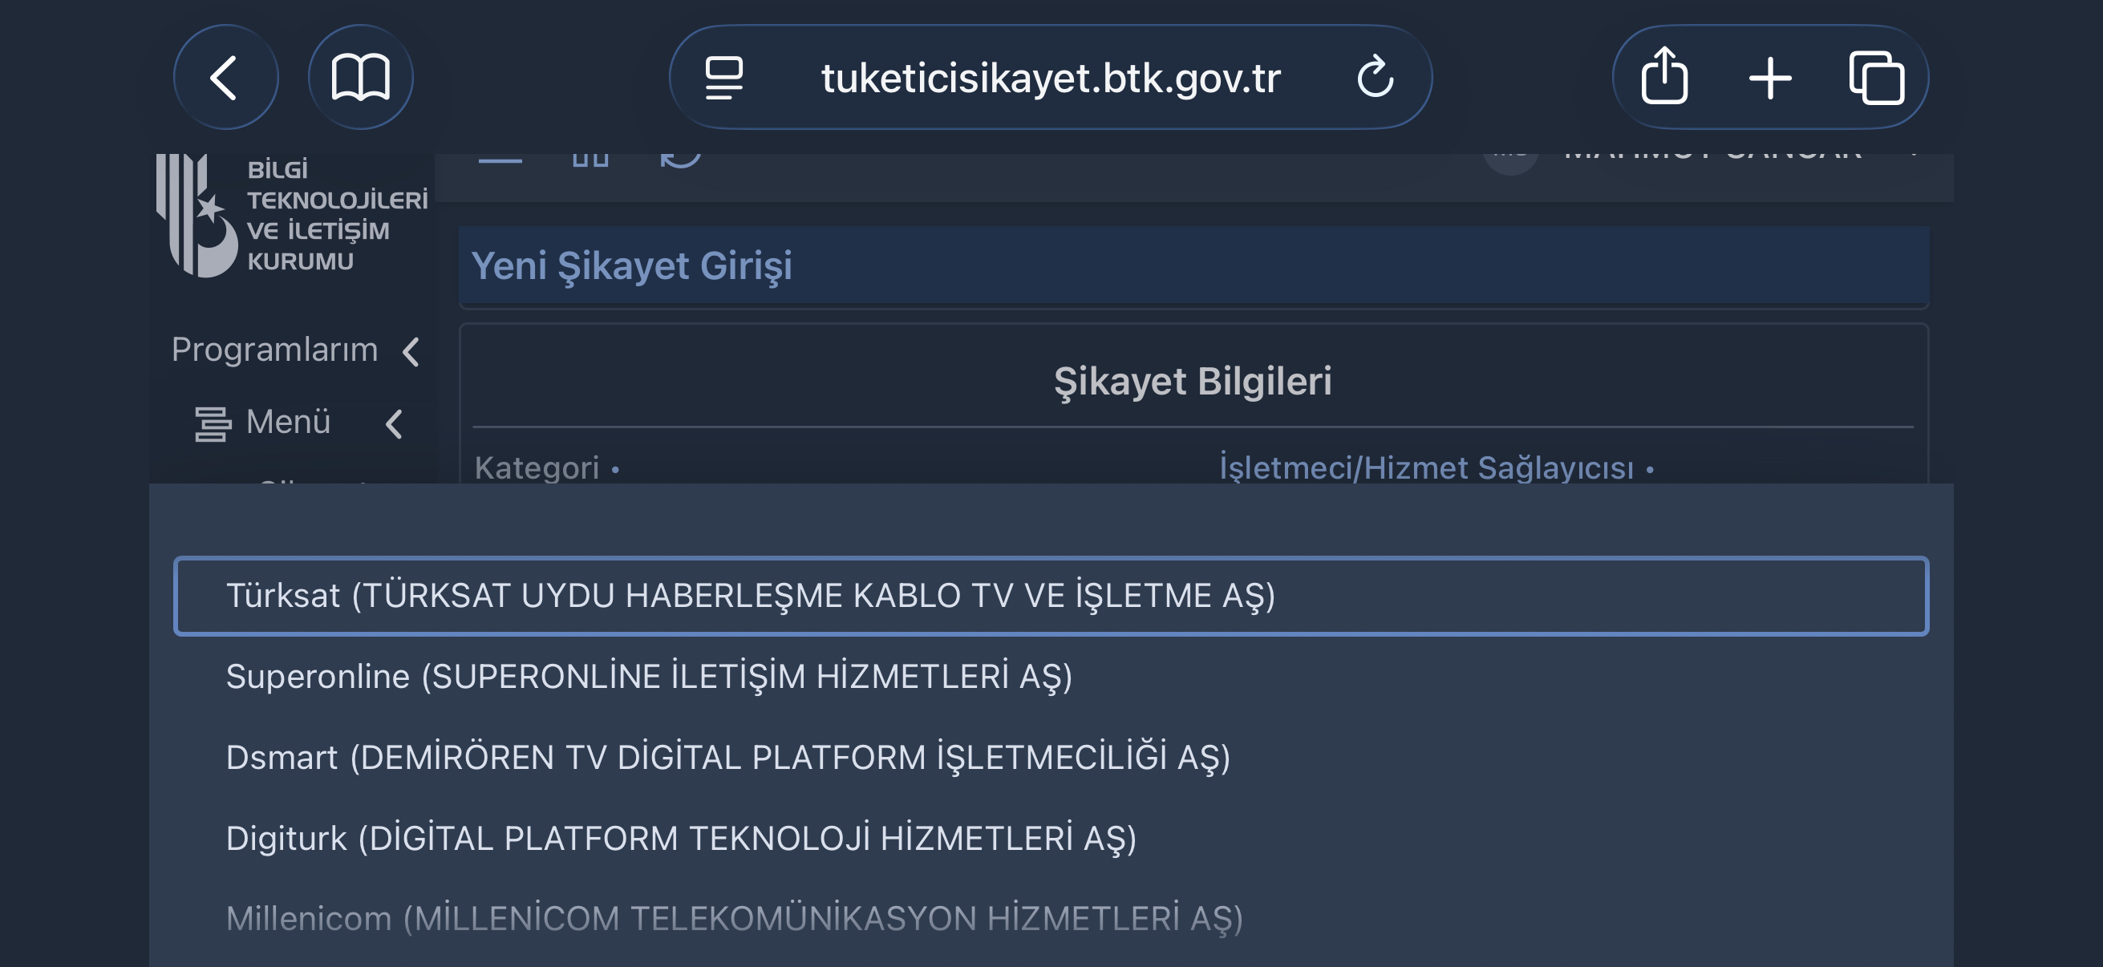Reload the page with the refresh icon
The height and width of the screenshot is (967, 2103).
tap(1375, 78)
